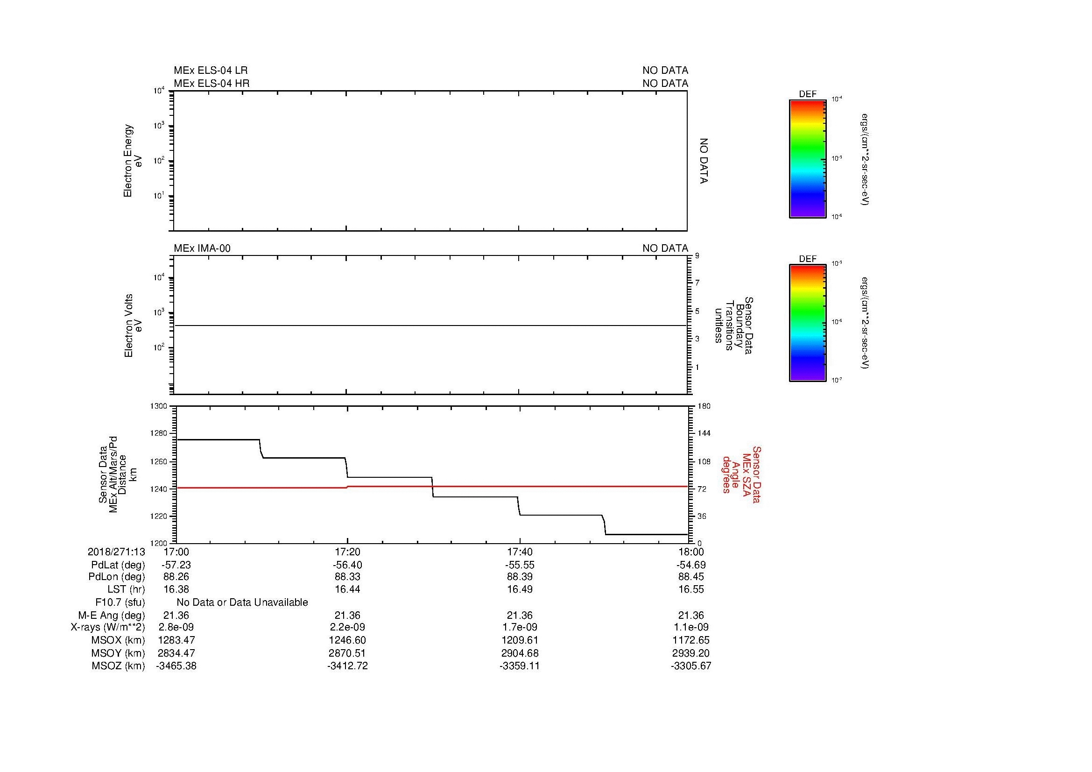Image resolution: width=1092 pixels, height=772 pixels.
Task: Click the '18:00' time tick label
Action: pos(691,552)
